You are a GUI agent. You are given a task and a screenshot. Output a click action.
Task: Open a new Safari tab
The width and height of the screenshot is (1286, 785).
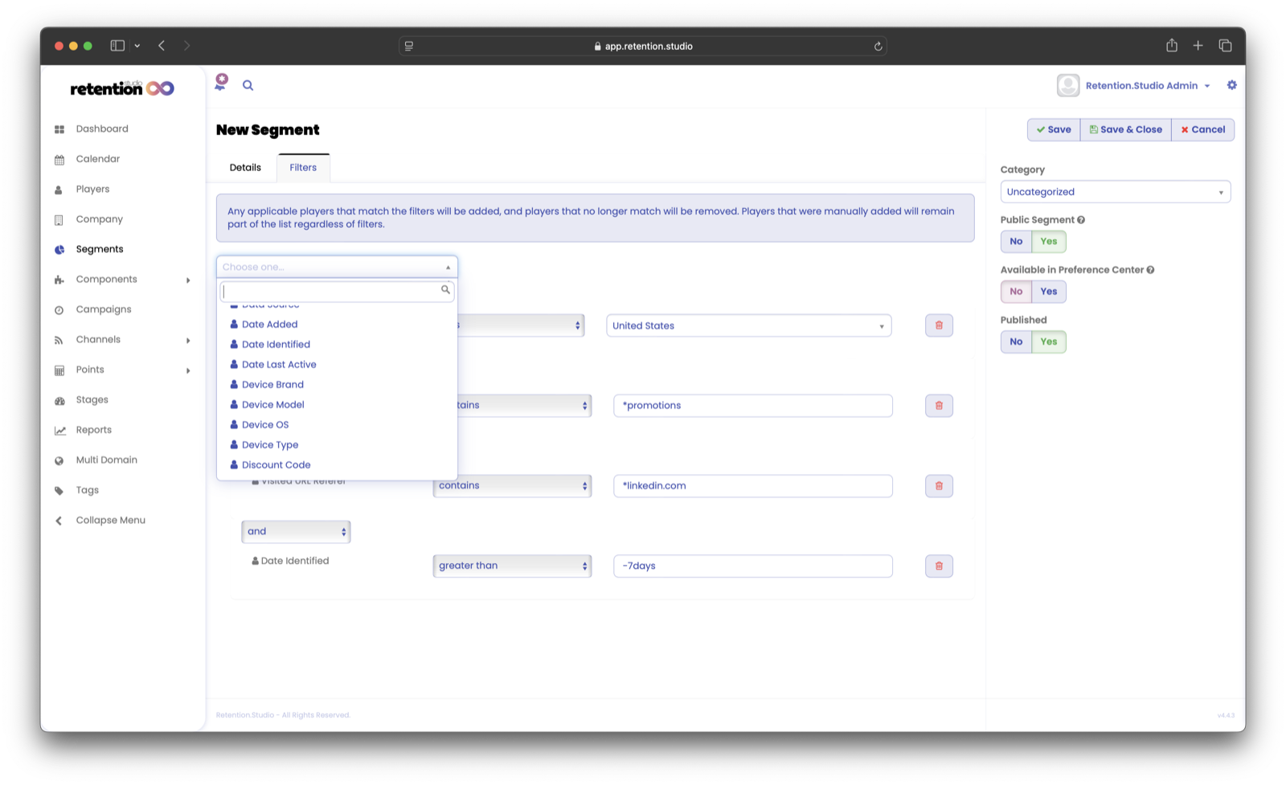coord(1198,46)
